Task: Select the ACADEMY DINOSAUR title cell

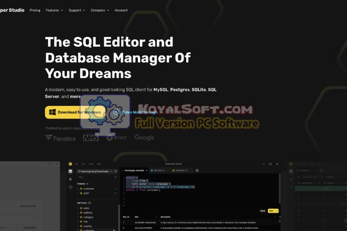Action: 145,222
